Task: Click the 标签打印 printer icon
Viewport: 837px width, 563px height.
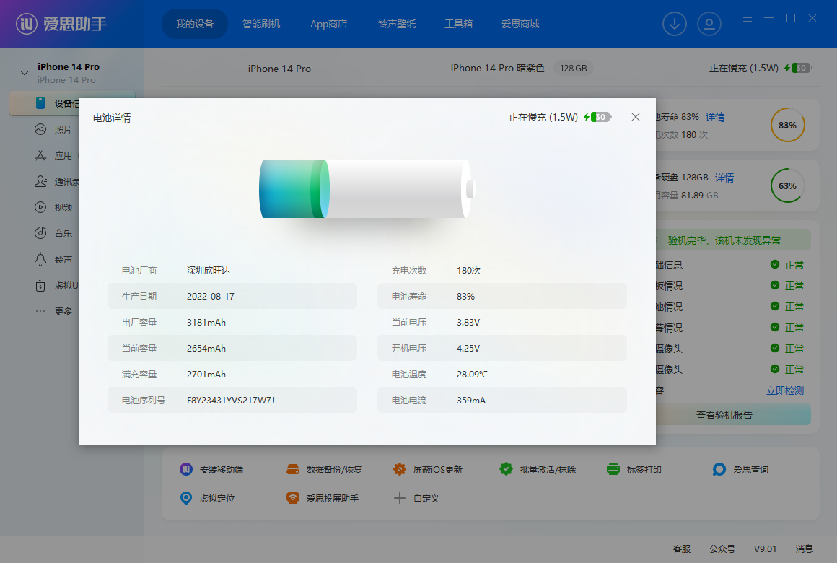Action: point(613,469)
